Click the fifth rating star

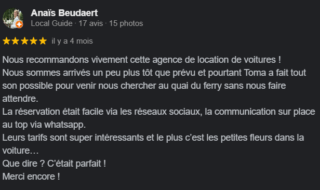coord(43,41)
